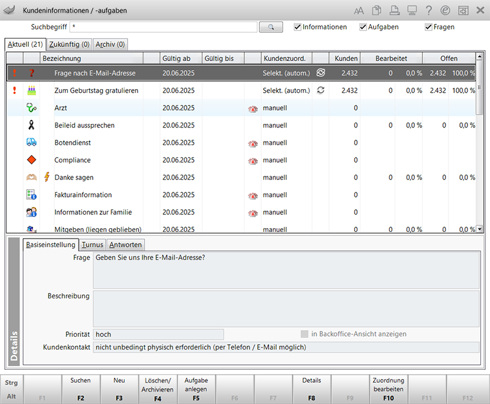The width and height of the screenshot is (490, 404).
Task: Sort by the Bezeichnung column header
Action: click(92, 59)
